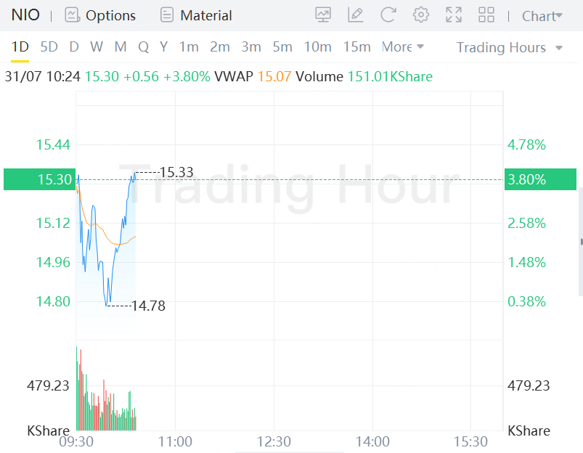
Task: Click the NIO ticker symbol
Action: (x=25, y=15)
